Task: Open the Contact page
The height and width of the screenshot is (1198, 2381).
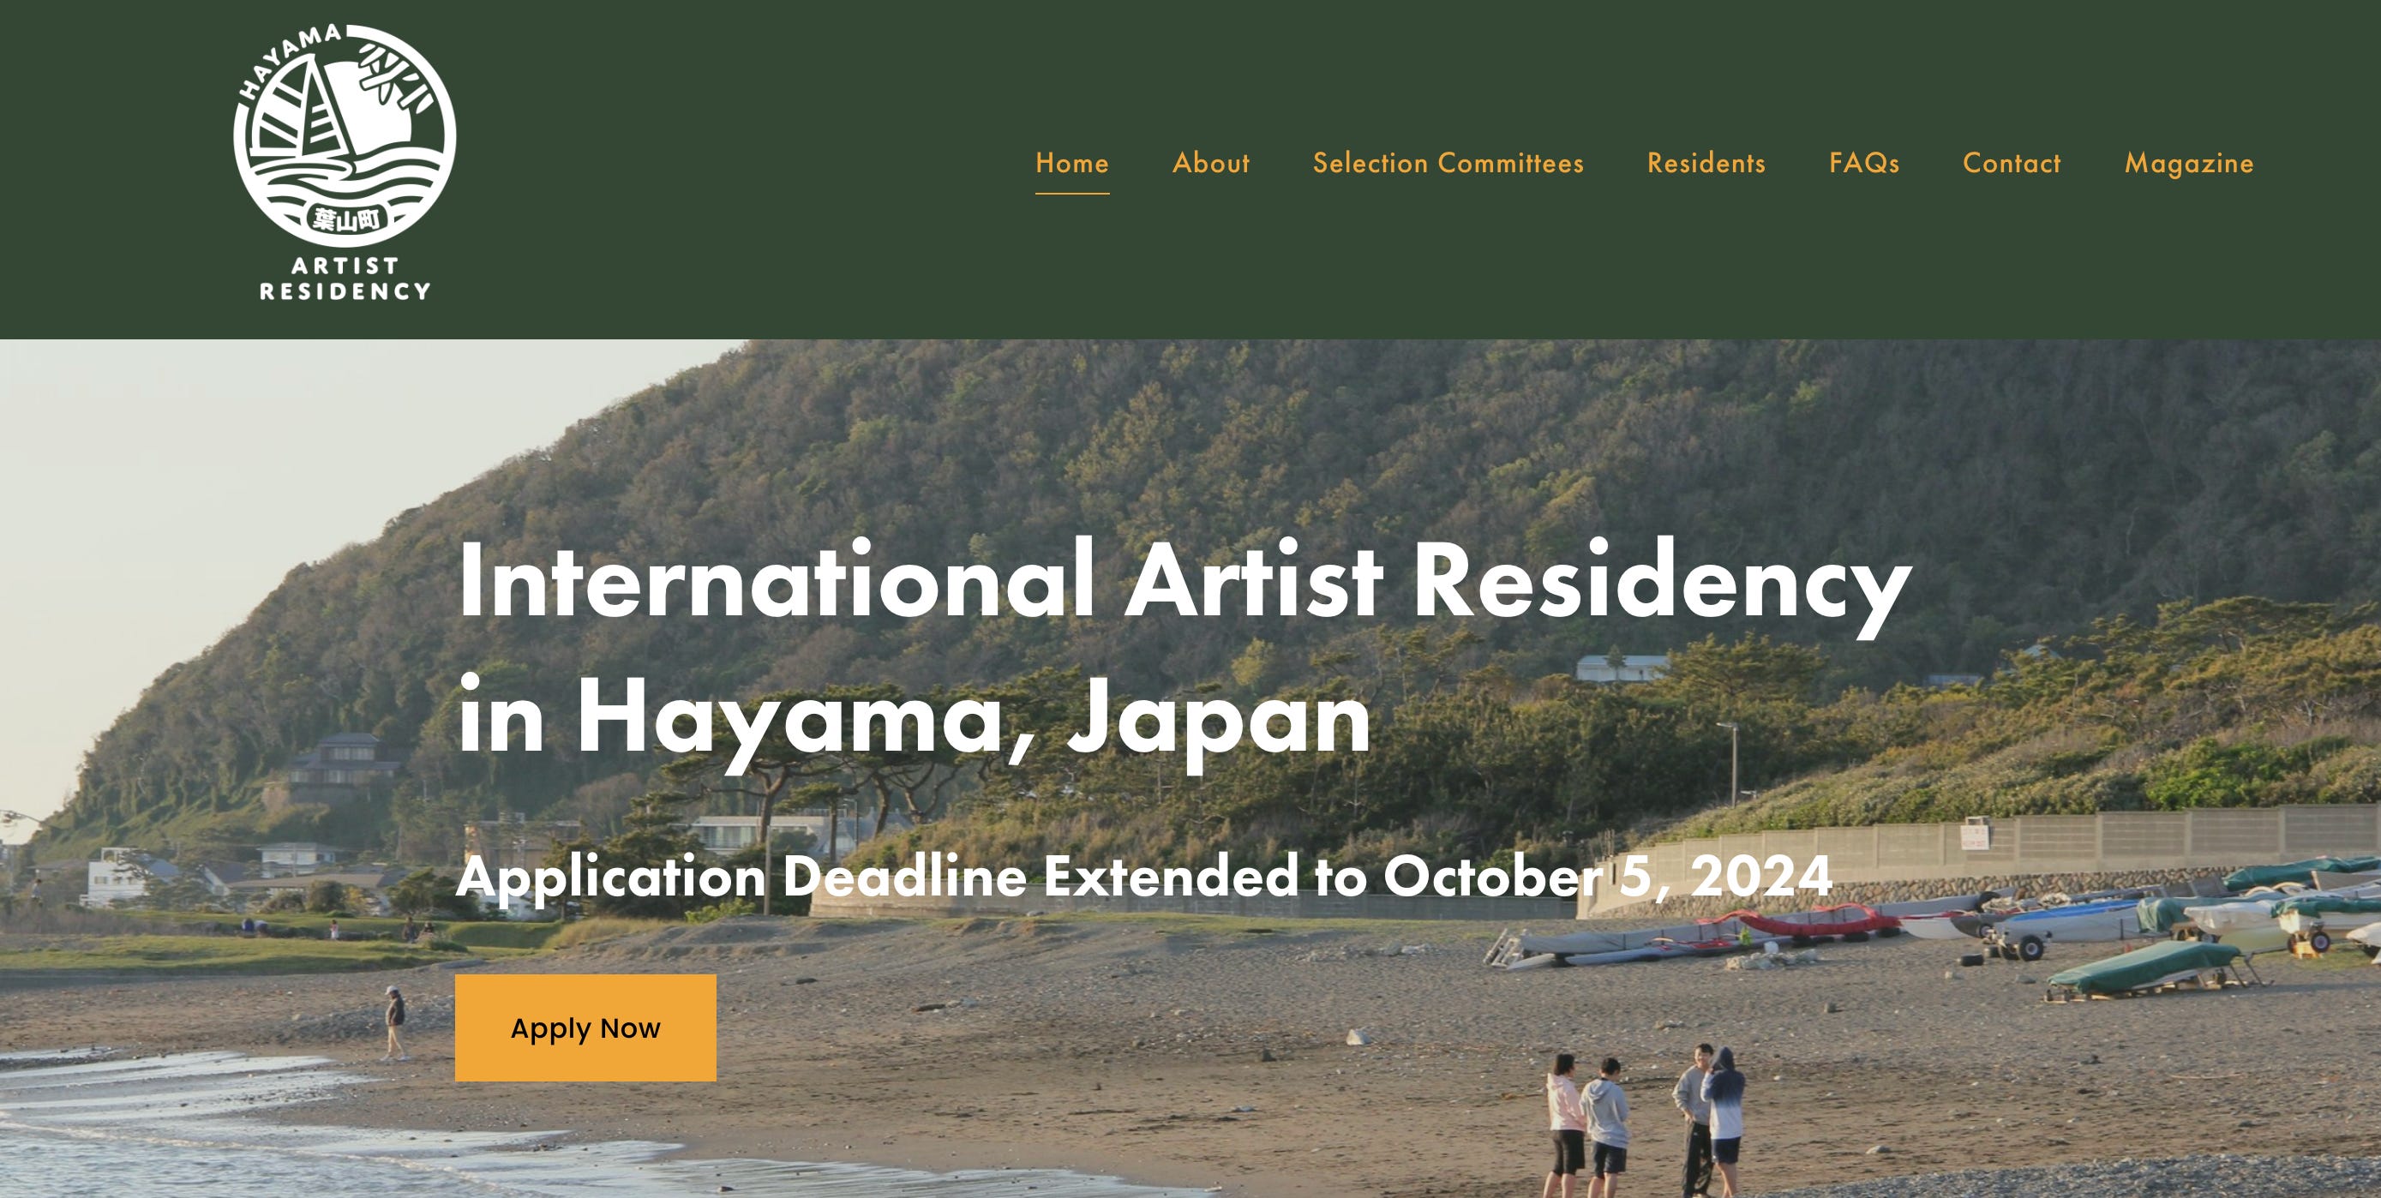Action: point(2012,164)
